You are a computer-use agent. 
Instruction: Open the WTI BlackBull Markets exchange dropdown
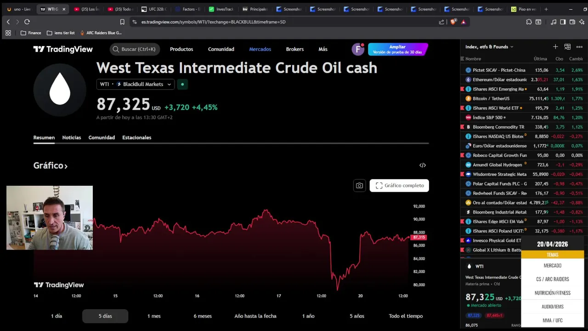click(x=136, y=84)
